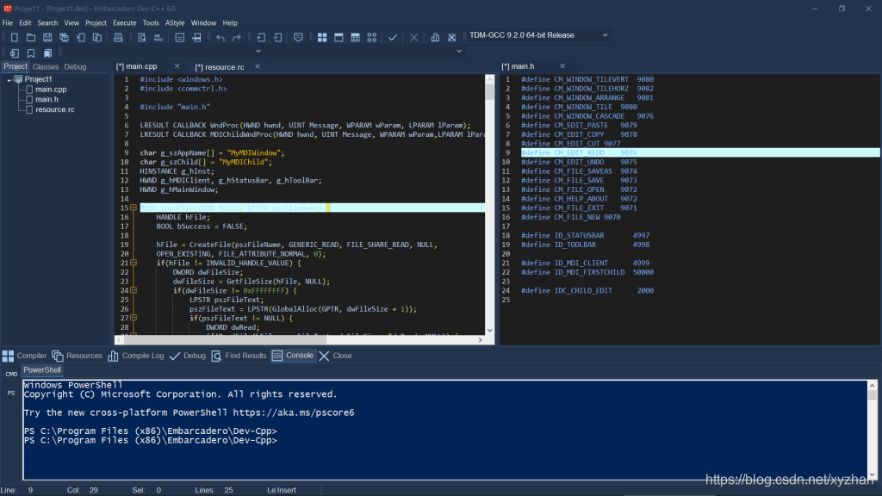Open the File menu
The height and width of the screenshot is (496, 882).
[x=7, y=23]
